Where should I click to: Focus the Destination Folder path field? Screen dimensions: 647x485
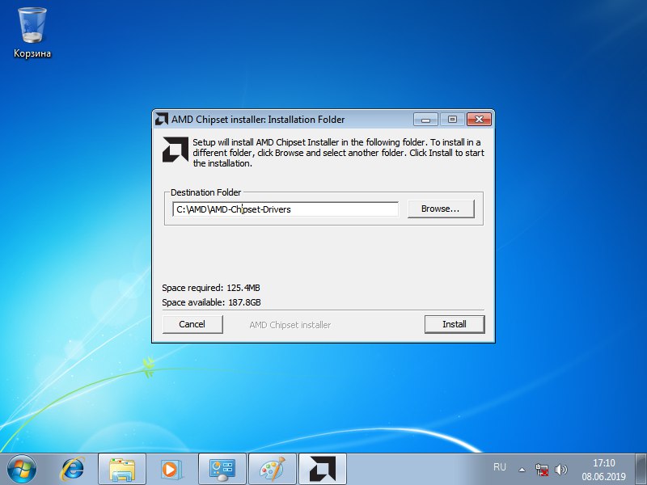pos(285,209)
